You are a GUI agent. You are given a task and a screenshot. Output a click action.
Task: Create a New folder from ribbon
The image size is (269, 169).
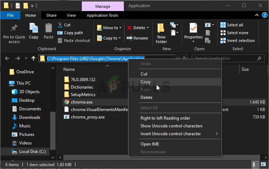point(161,33)
